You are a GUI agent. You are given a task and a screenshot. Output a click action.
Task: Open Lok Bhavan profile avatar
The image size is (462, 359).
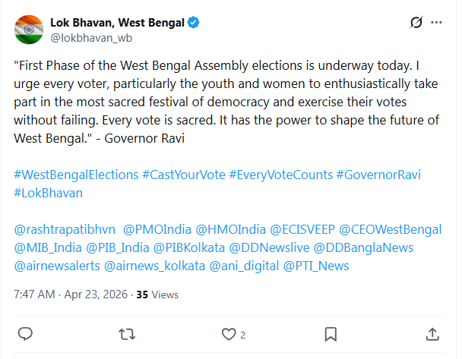29,29
